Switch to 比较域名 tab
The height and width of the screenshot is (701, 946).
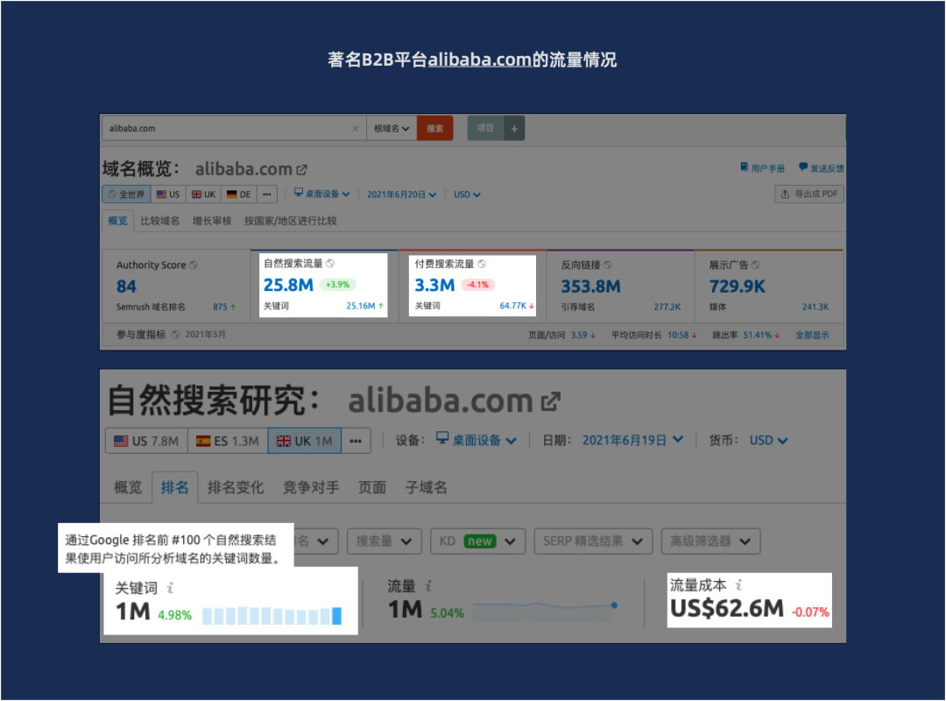(160, 221)
